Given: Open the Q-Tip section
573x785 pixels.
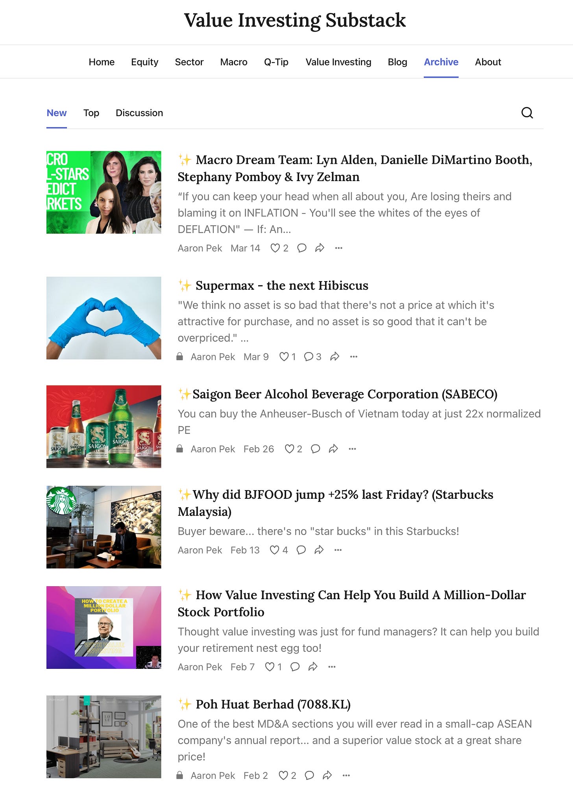Looking at the screenshot, I should tap(276, 62).
